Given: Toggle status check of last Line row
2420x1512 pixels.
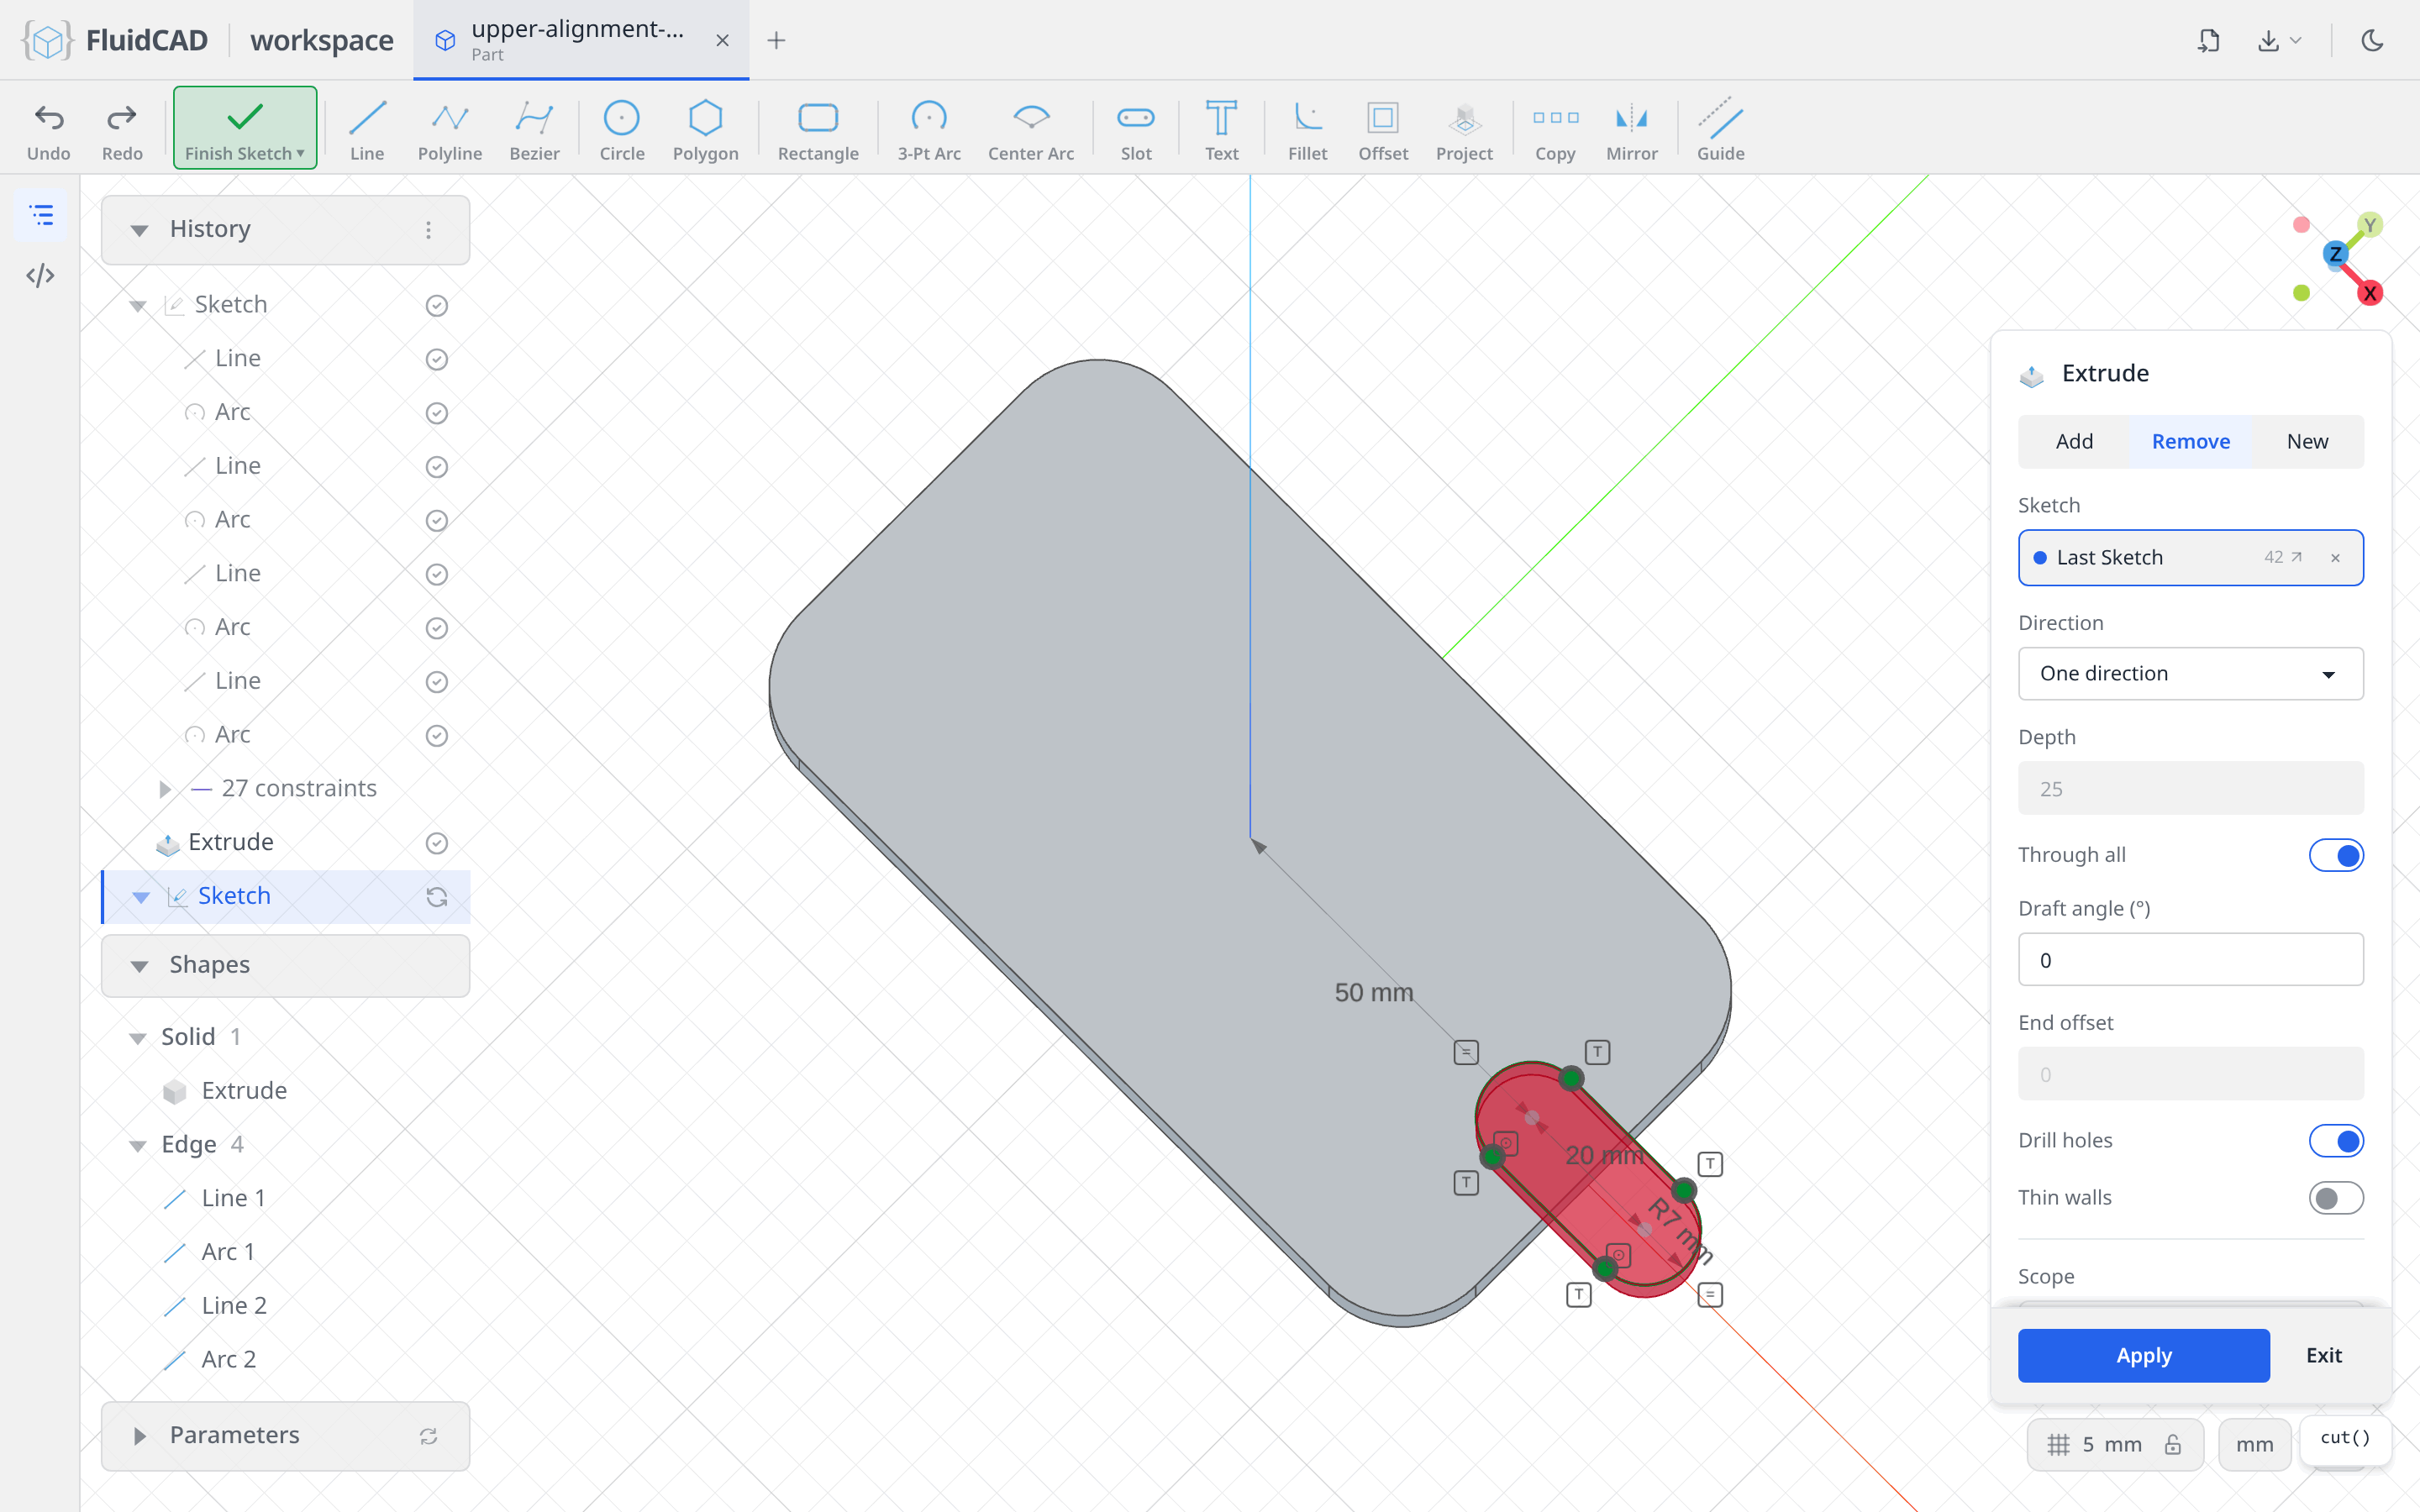Looking at the screenshot, I should [x=436, y=682].
